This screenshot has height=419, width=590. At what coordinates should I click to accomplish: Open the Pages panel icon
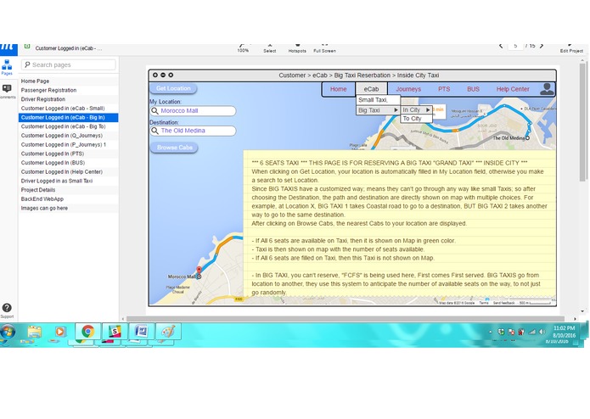pyautogui.click(x=7, y=67)
